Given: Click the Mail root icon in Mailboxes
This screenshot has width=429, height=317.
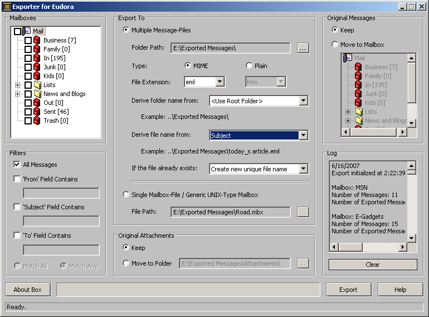Looking at the screenshot, I should pos(27,31).
